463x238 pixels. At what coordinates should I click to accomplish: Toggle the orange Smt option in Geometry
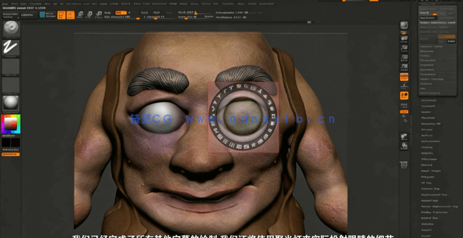click(447, 37)
